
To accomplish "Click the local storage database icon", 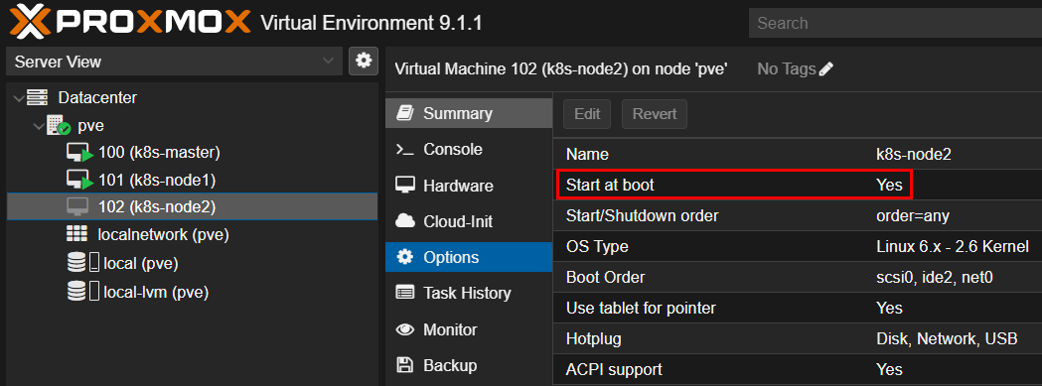I will coord(76,263).
